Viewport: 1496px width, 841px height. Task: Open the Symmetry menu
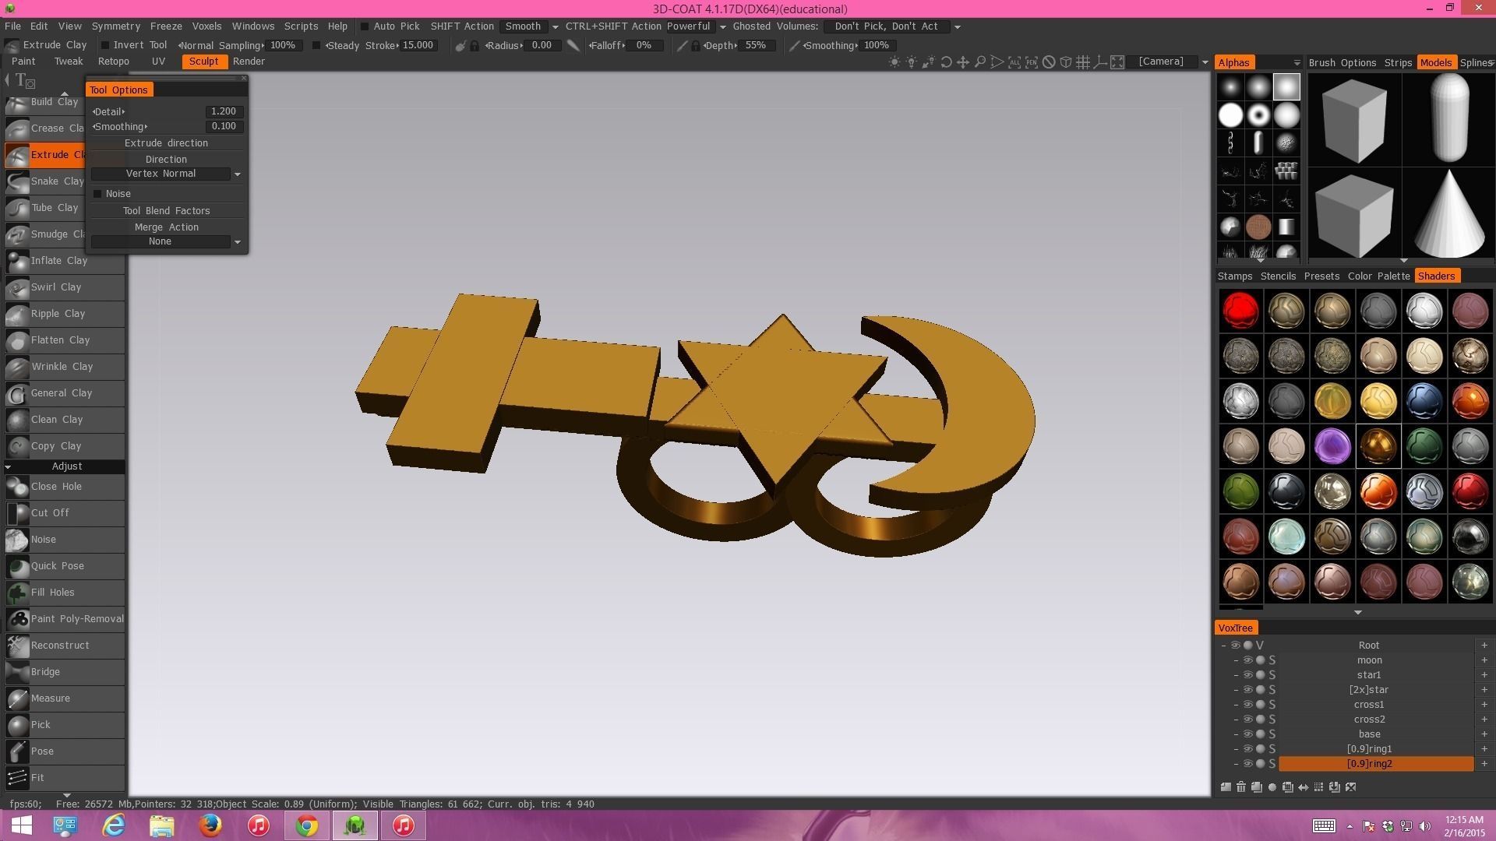pos(115,26)
